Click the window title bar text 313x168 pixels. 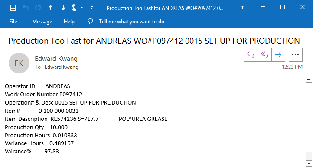pyautogui.click(x=165, y=8)
